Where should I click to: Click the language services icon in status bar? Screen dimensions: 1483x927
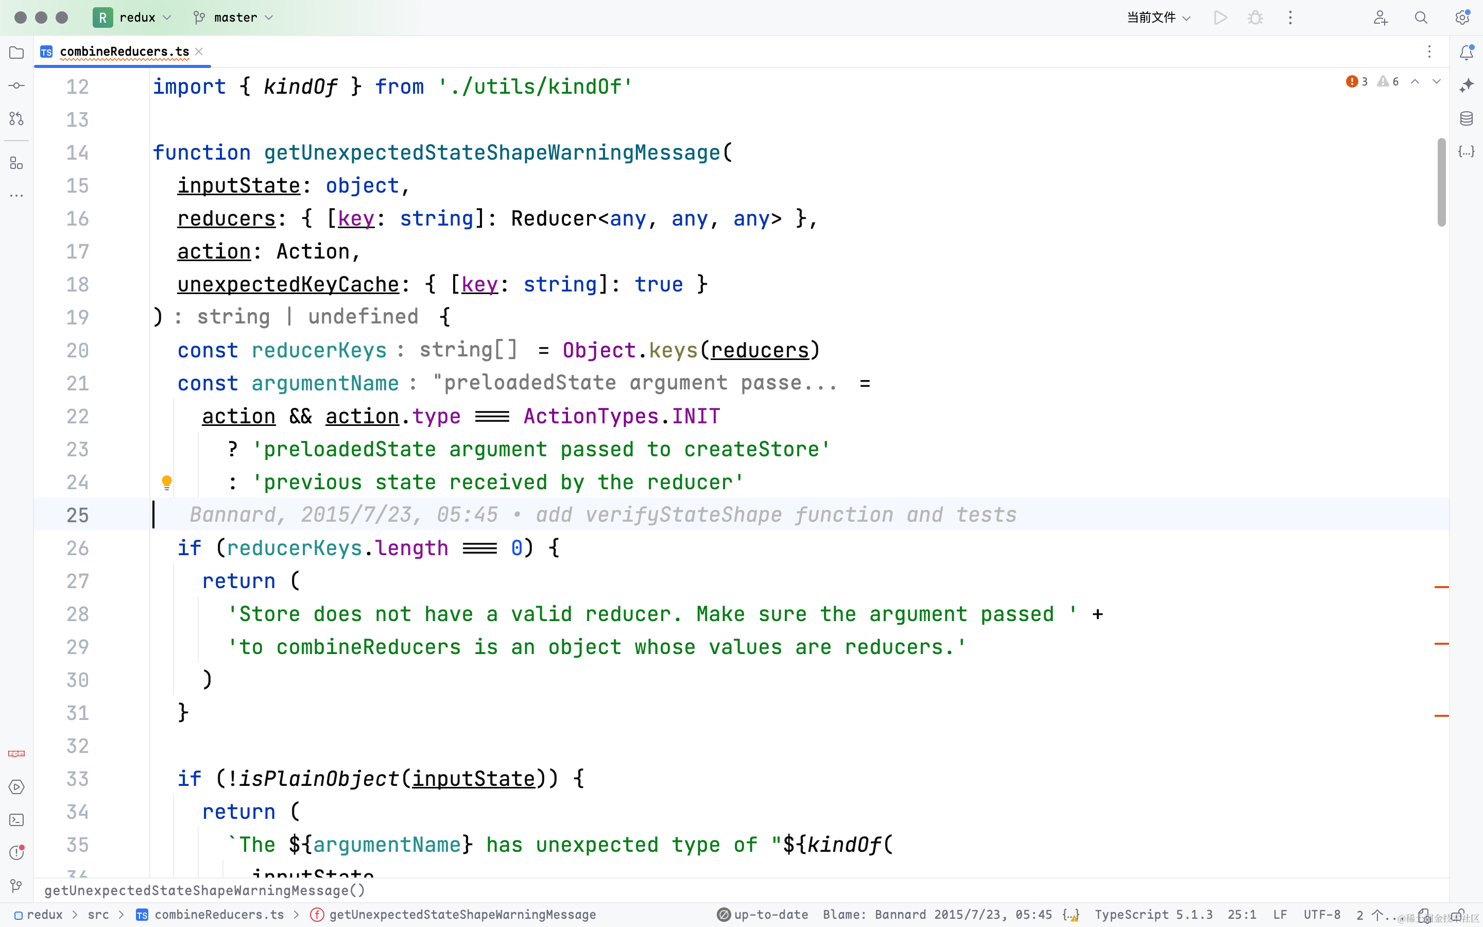tap(1071, 915)
